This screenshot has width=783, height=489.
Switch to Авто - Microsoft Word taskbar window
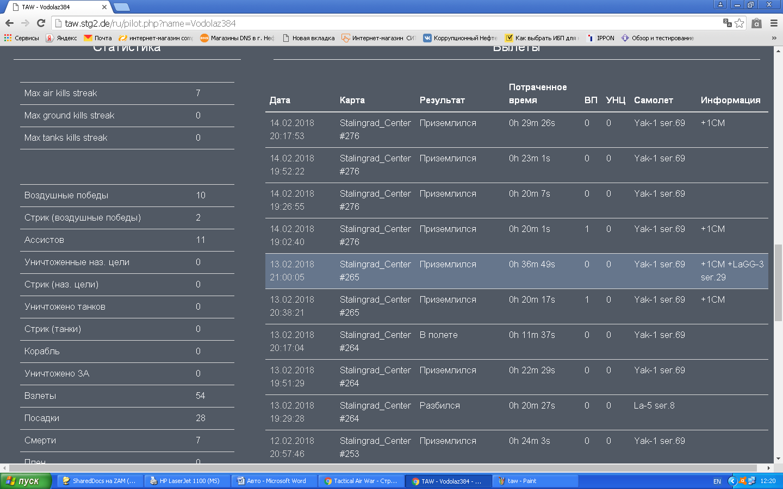coord(275,481)
